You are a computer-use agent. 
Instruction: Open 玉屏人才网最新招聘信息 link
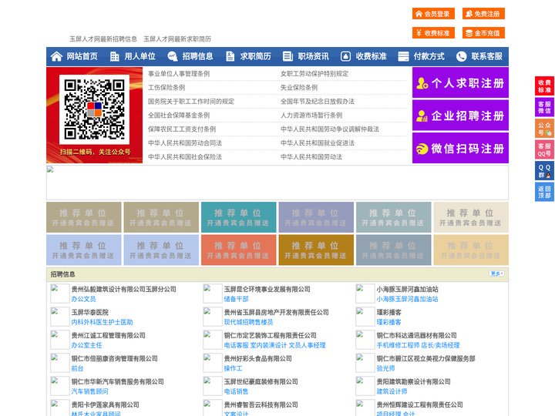103,39
